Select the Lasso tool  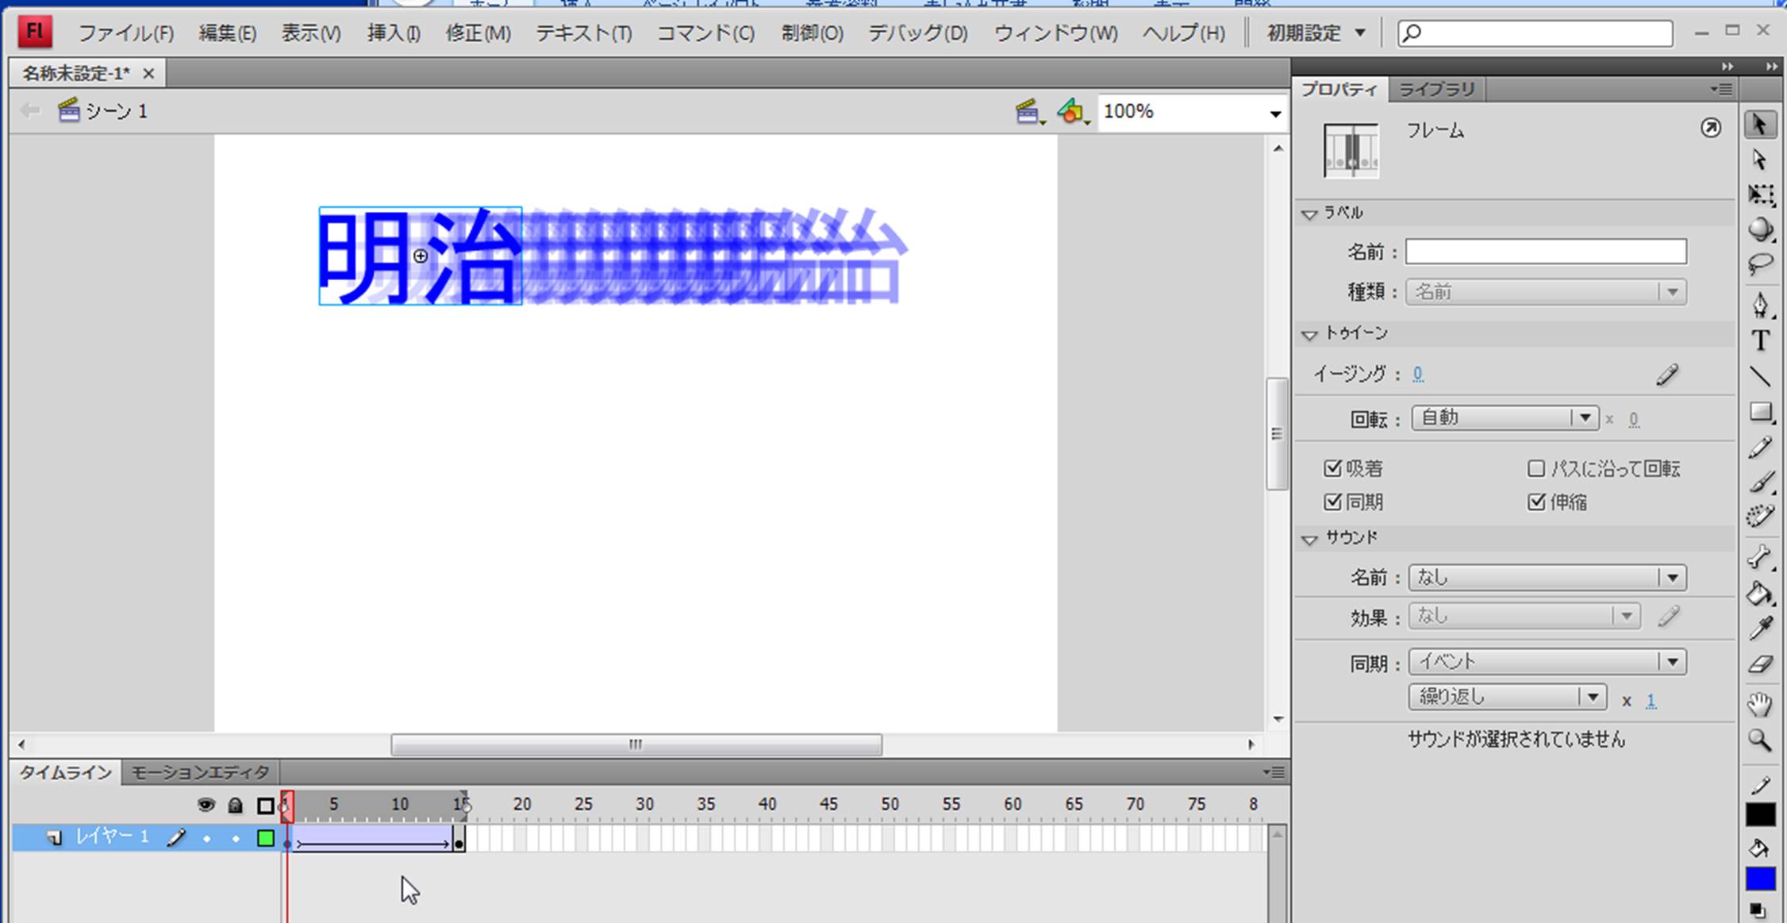[1760, 264]
